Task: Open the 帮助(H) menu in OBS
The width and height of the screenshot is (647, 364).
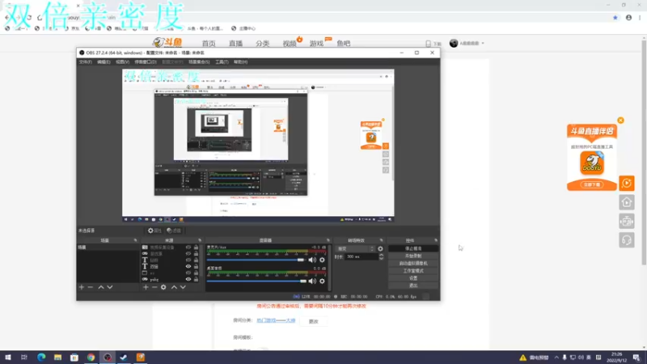Action: [240, 62]
